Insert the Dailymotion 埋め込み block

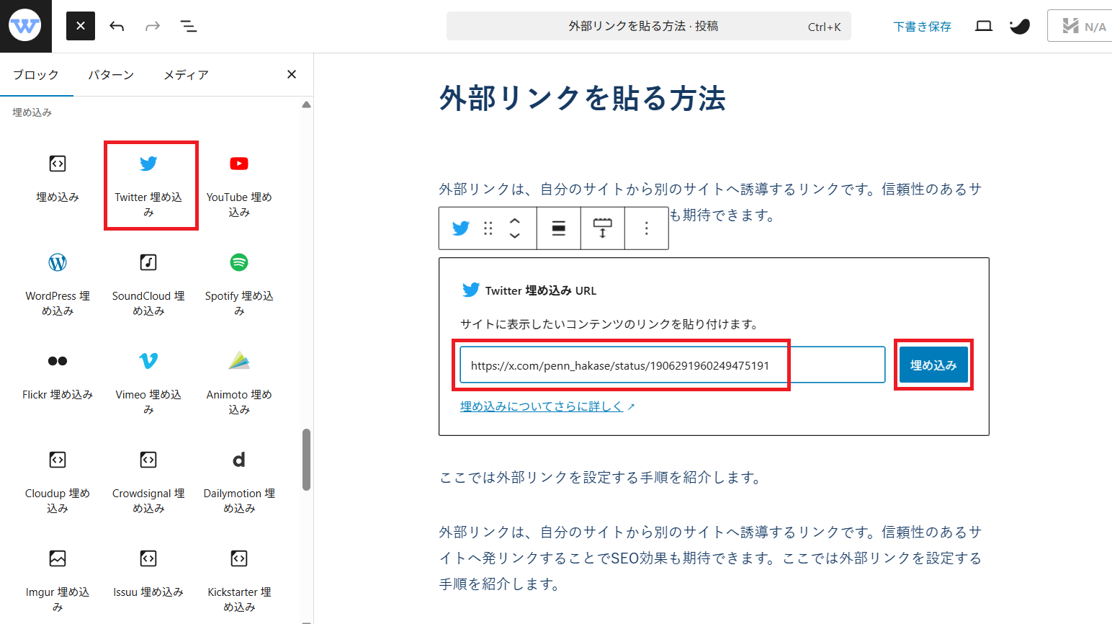[239, 482]
